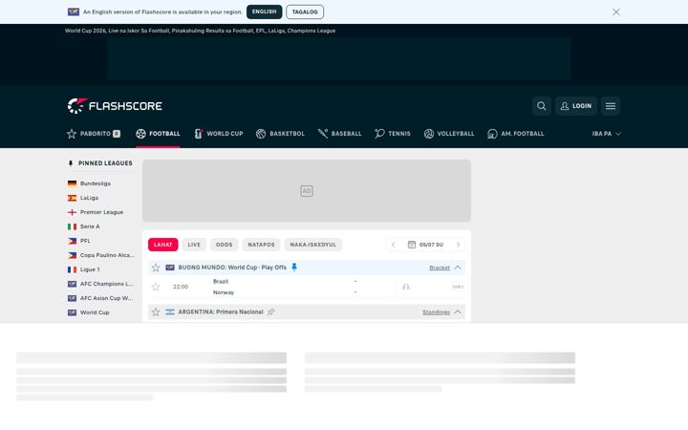Choose the ENGLISH language button
688x430 pixels.
264,11
